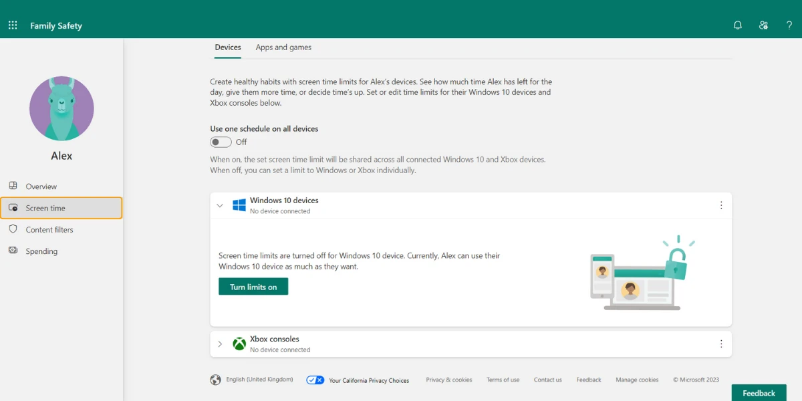Click Alex's llama avatar picture
Screen dimensions: 802x401
coord(61,108)
